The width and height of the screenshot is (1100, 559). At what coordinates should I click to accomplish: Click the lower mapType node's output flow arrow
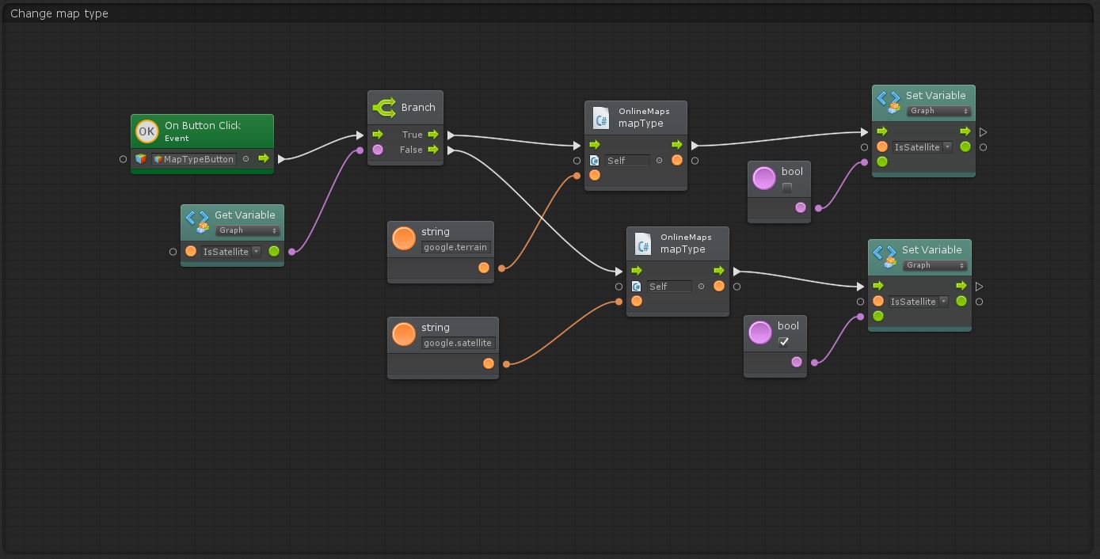point(719,271)
